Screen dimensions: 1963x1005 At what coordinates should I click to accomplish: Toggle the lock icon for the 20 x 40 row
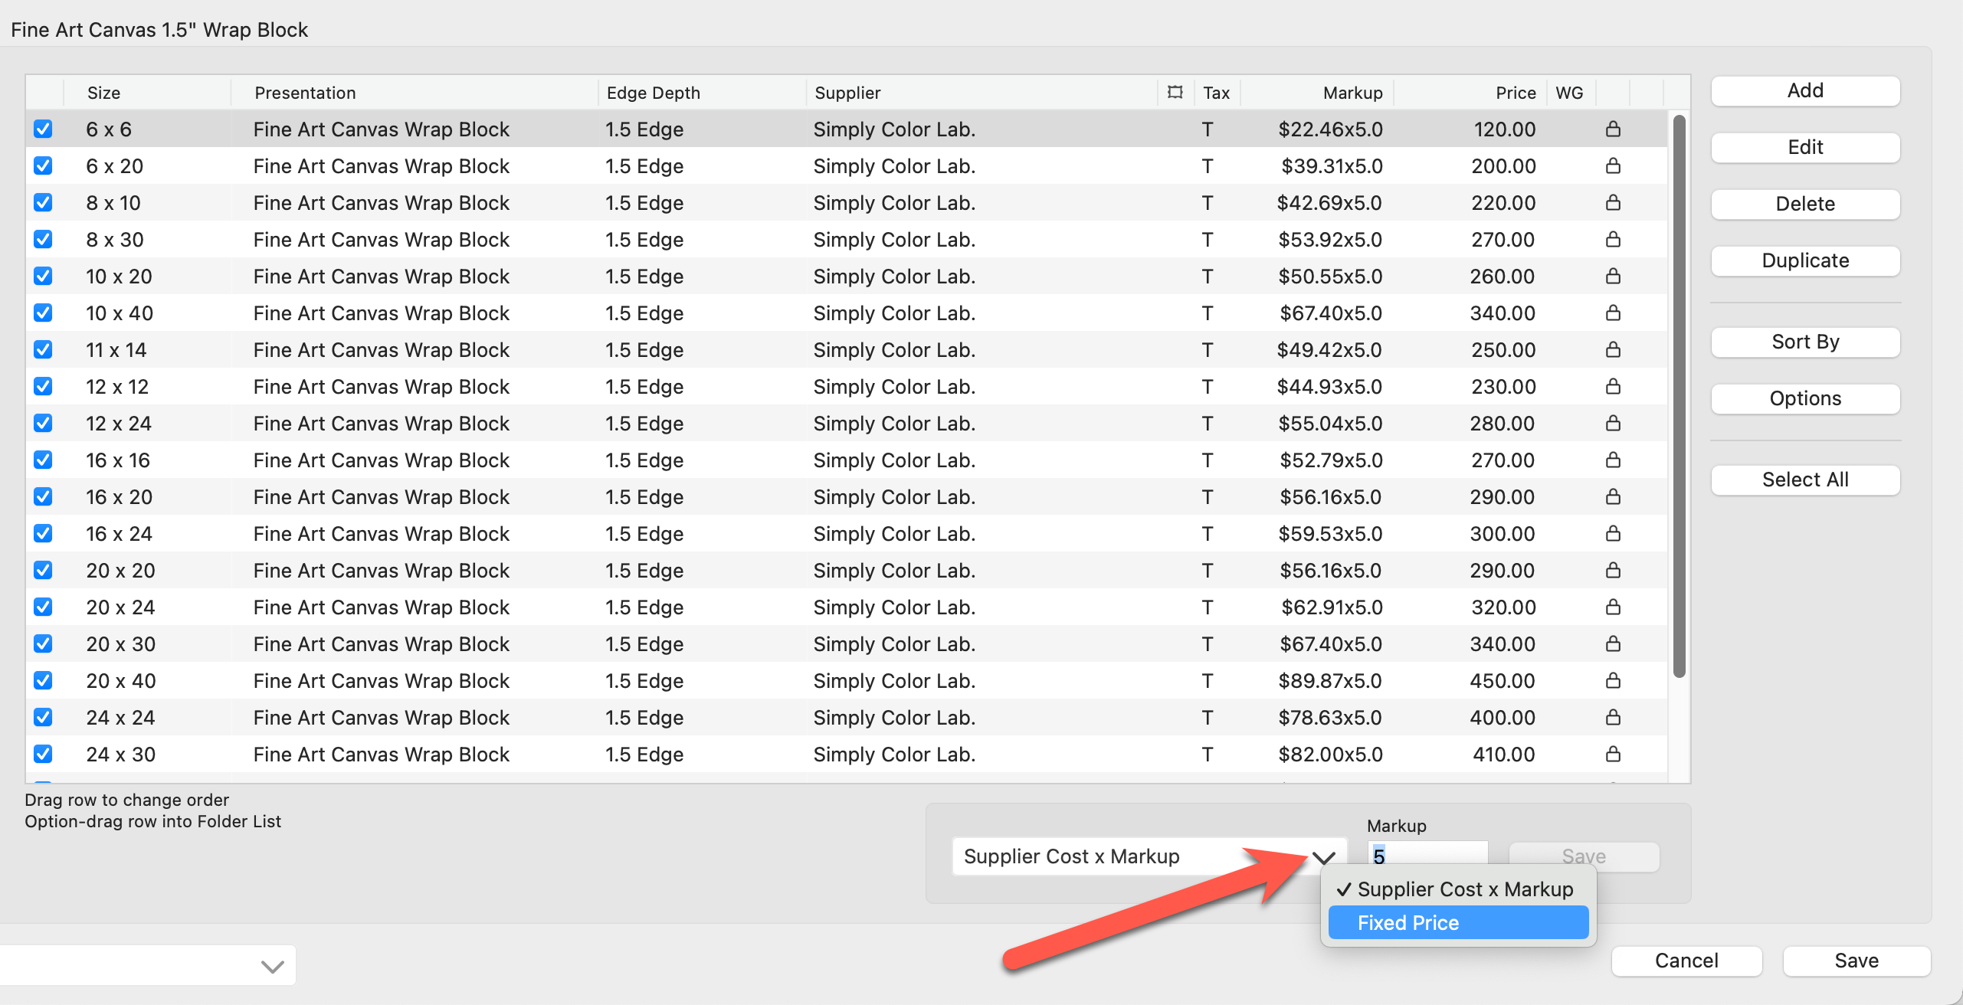coord(1613,680)
